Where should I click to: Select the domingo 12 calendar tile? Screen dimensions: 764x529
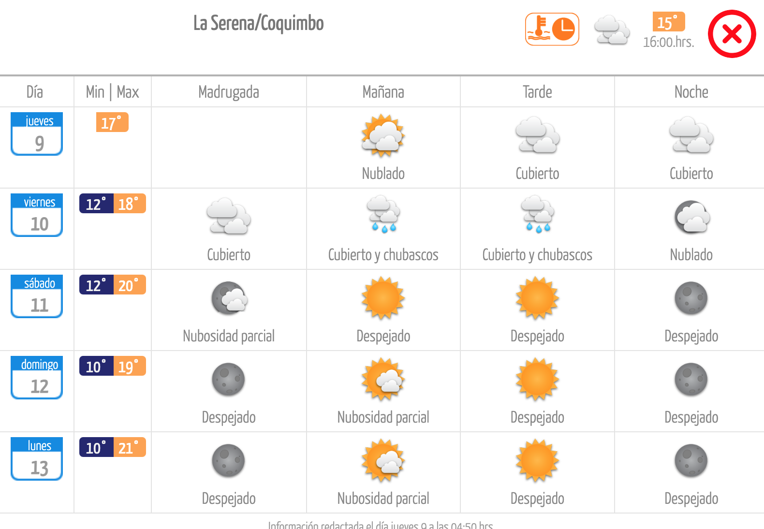pos(37,378)
